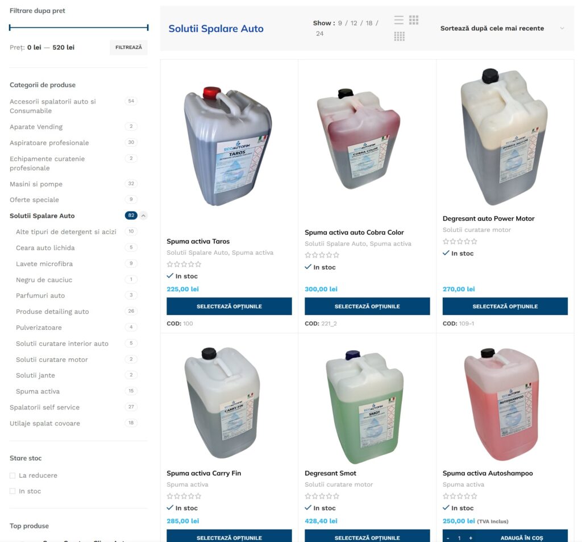Decrease Autoshampoo quantity with minus icon
The width and height of the screenshot is (582, 542).
pos(448,538)
